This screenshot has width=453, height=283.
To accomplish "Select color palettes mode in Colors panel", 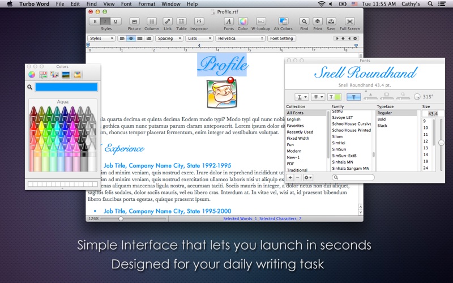I will point(54,75).
